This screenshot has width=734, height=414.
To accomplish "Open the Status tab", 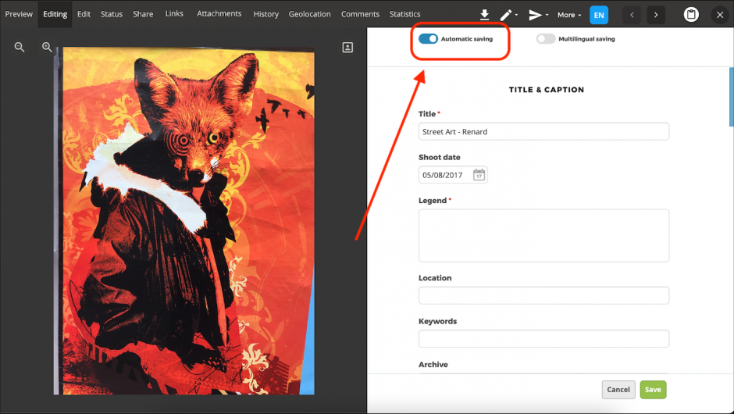I will (112, 14).
